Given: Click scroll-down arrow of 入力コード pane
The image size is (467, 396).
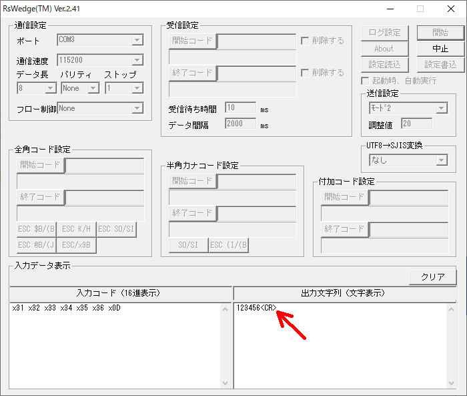Looking at the screenshot, I should pos(225,383).
